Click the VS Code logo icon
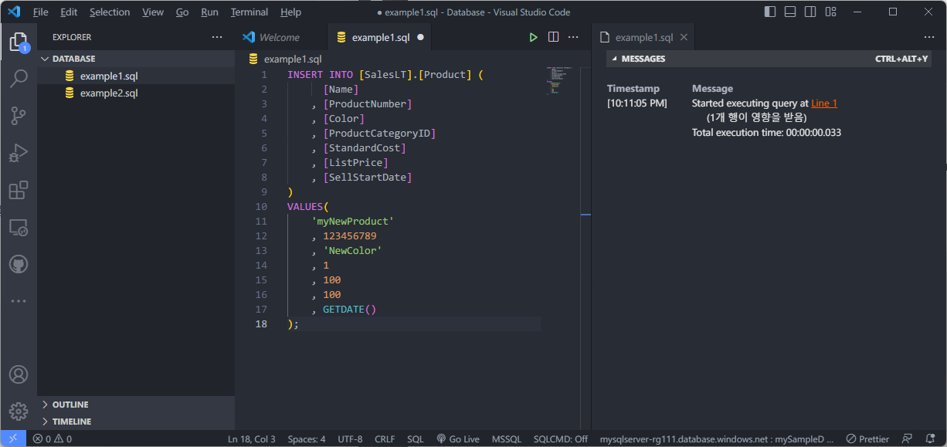Viewport: 947px width, 447px height. click(13, 12)
